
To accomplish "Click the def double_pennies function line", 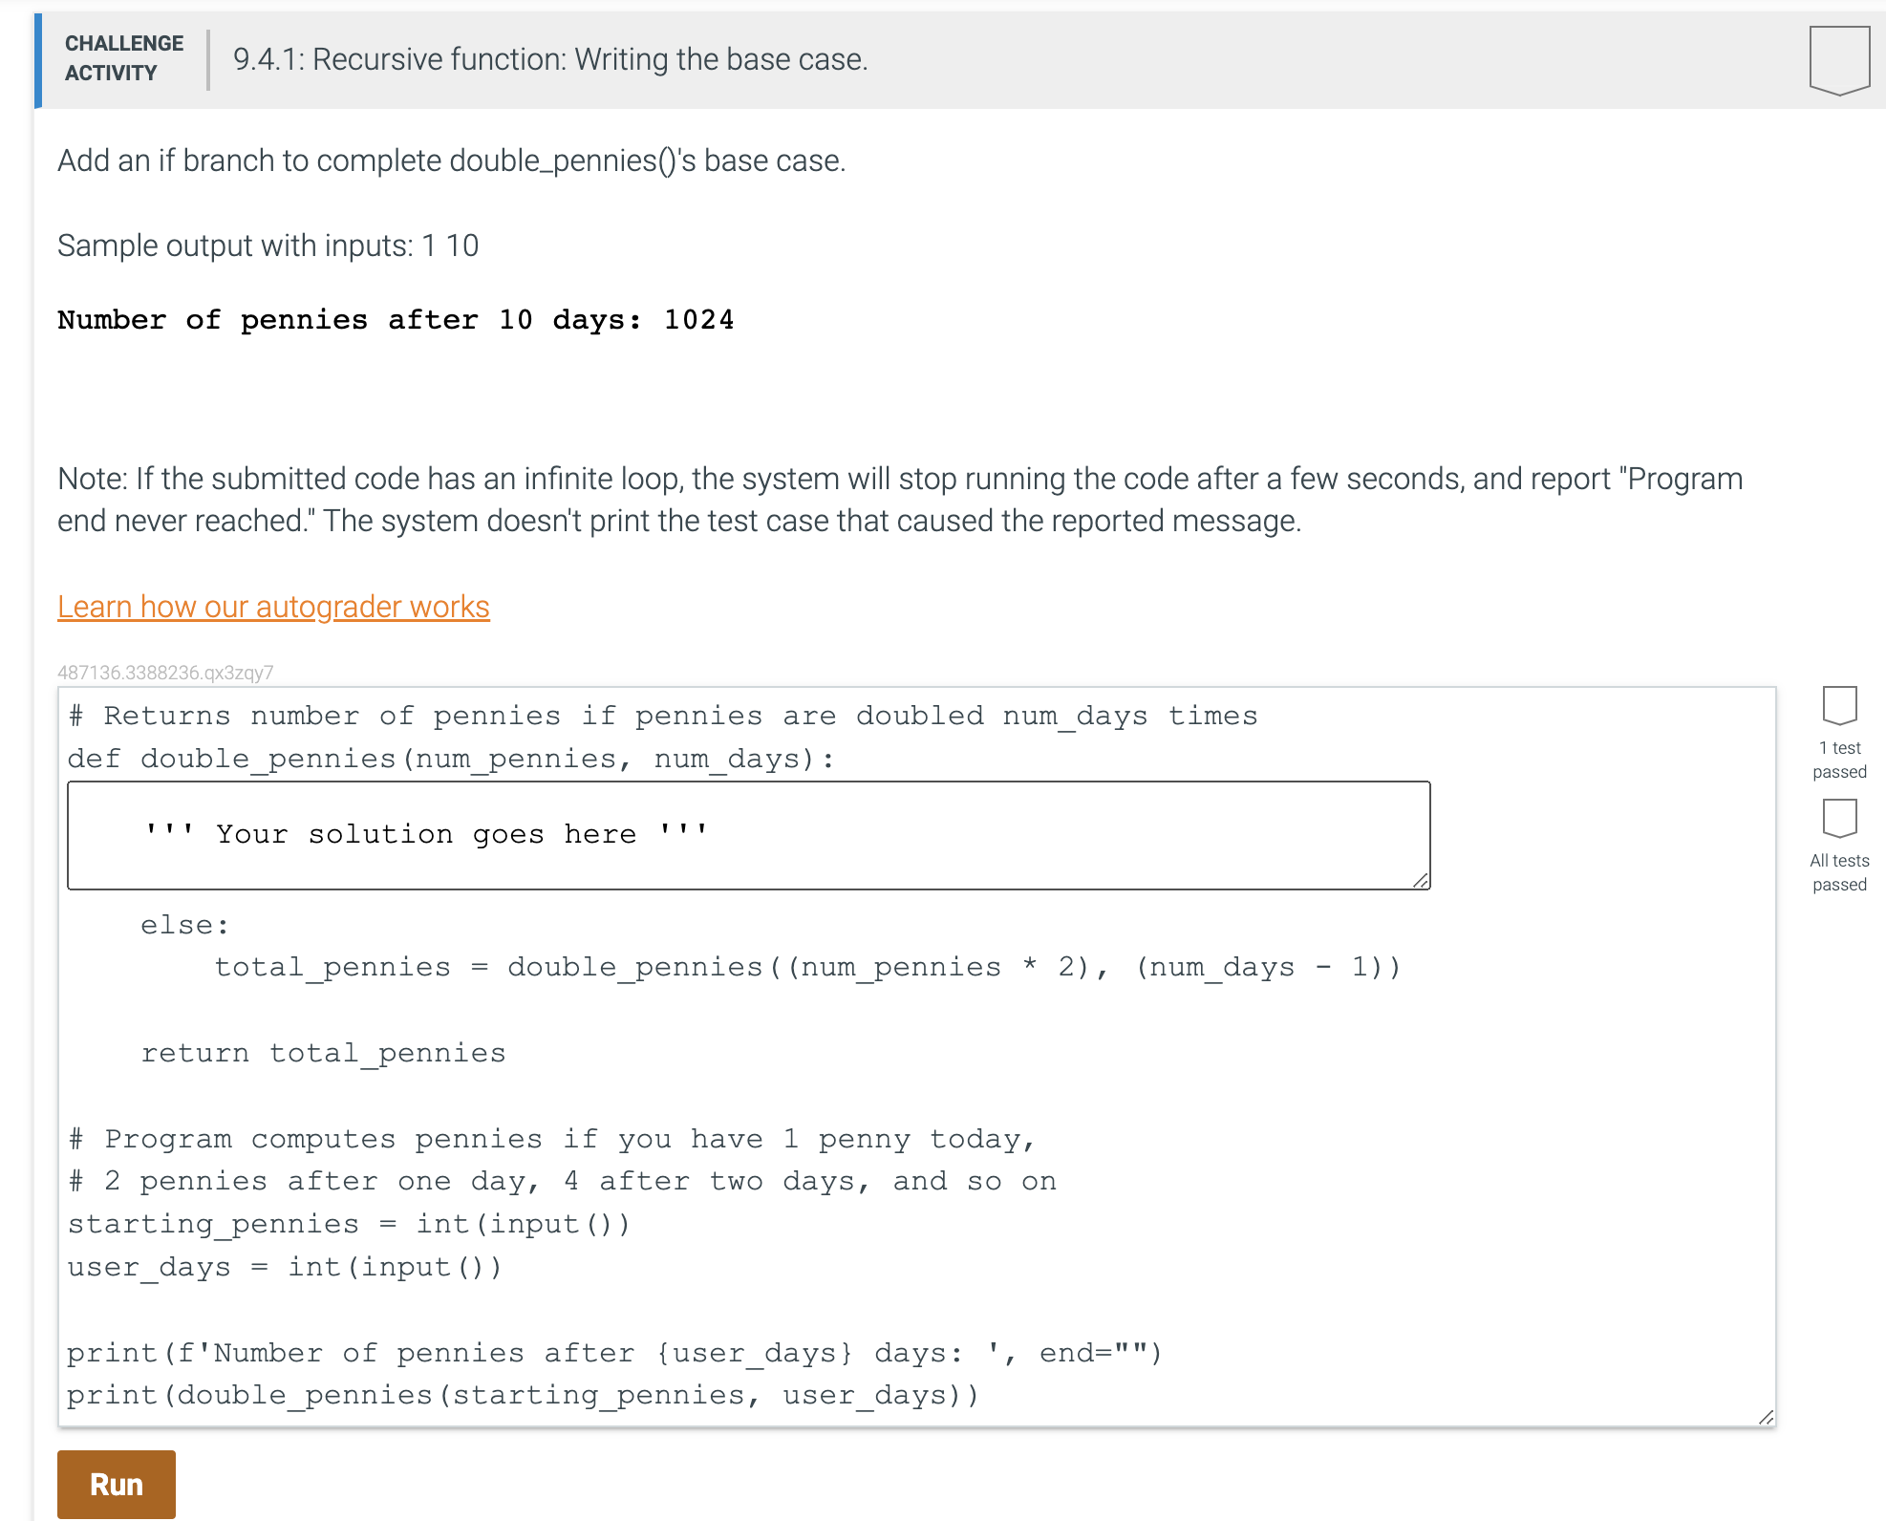I will [450, 759].
